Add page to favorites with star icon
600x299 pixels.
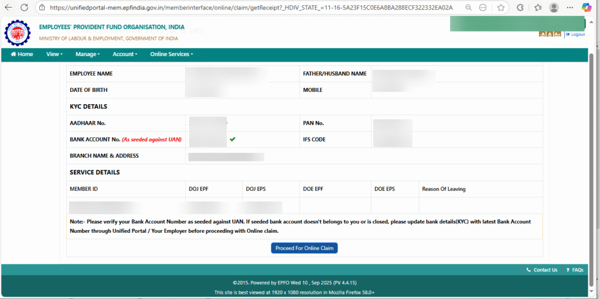(500, 7)
